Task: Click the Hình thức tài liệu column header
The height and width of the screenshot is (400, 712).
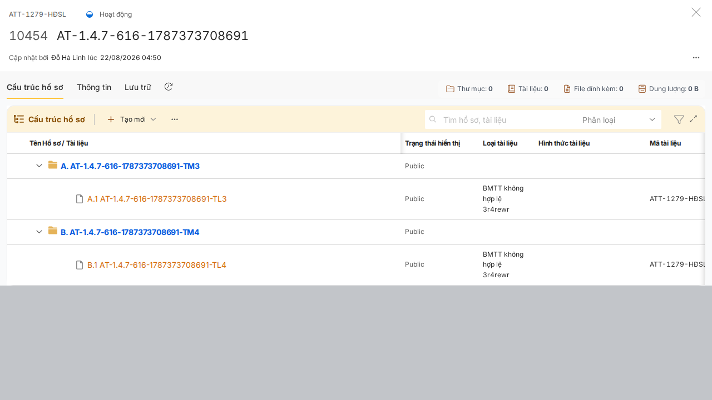Action: (x=564, y=143)
